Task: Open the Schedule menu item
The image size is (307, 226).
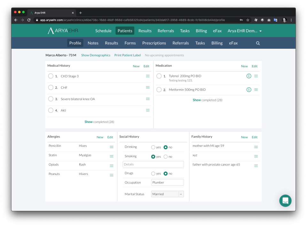Action: [x=103, y=31]
